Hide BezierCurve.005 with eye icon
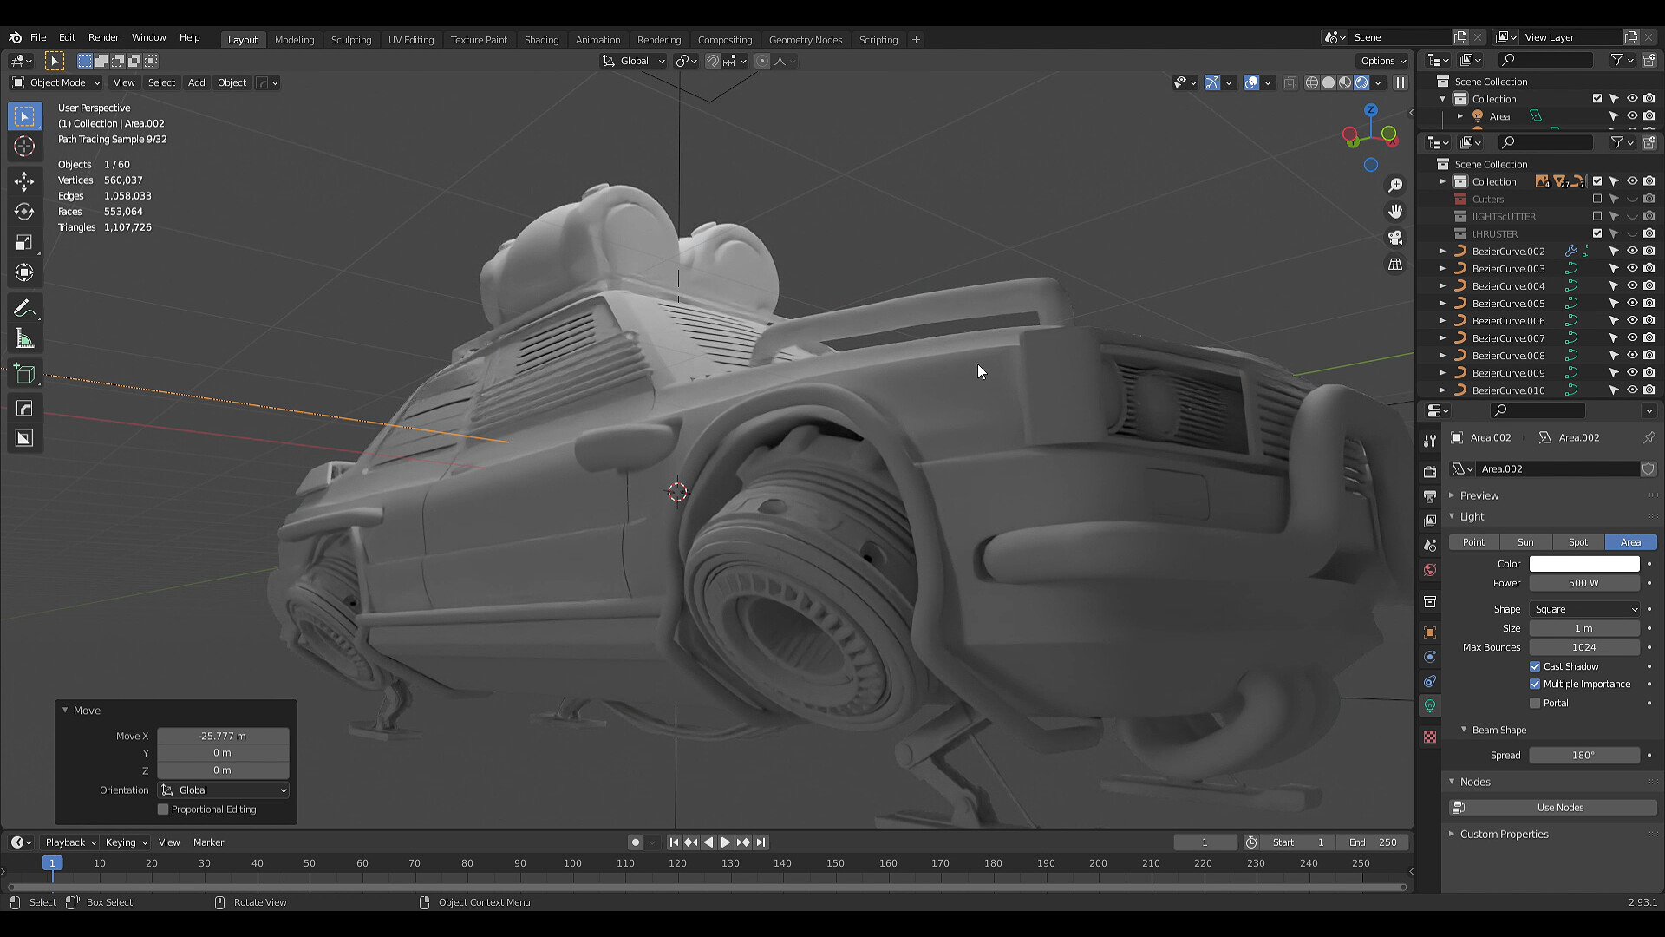 (x=1631, y=303)
